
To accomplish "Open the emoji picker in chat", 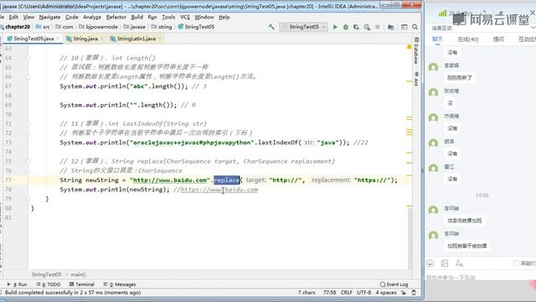I will 430,263.
